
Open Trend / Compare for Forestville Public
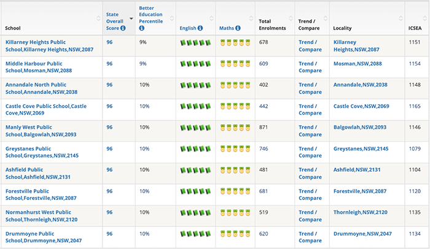coord(310,194)
